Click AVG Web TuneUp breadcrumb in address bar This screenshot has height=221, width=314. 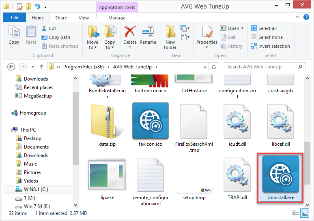tap(132, 67)
